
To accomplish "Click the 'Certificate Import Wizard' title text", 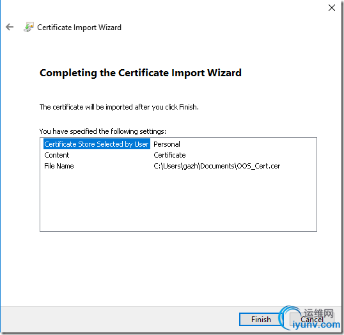I will coord(79,28).
